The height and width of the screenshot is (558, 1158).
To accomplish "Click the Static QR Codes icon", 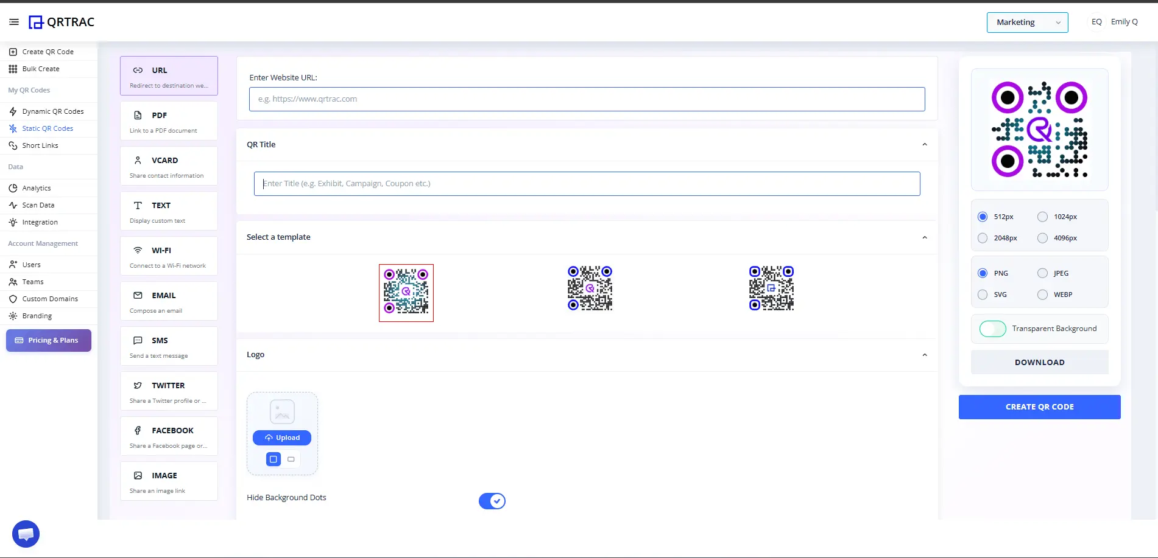I will coord(13,128).
